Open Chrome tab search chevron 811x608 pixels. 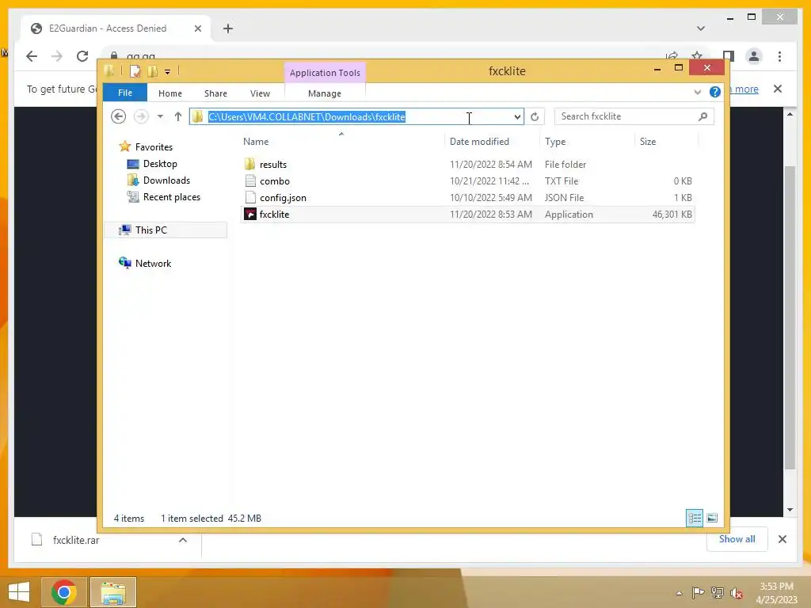pos(701,28)
